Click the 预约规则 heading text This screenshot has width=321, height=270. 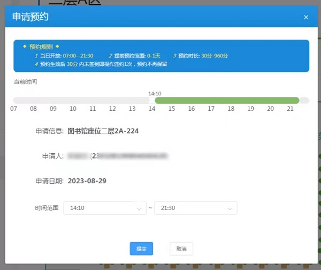[x=41, y=47]
